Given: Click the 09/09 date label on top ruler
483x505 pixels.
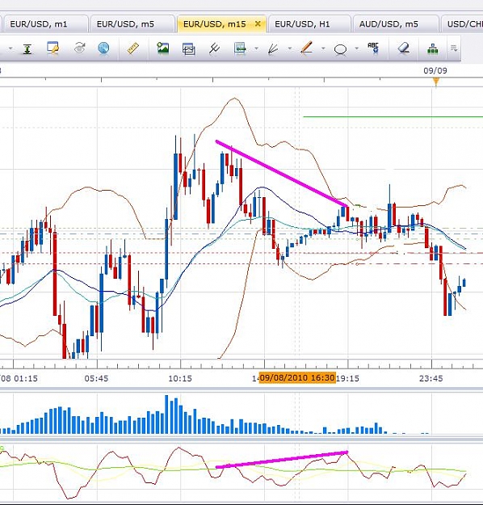Looking at the screenshot, I should click(x=435, y=70).
